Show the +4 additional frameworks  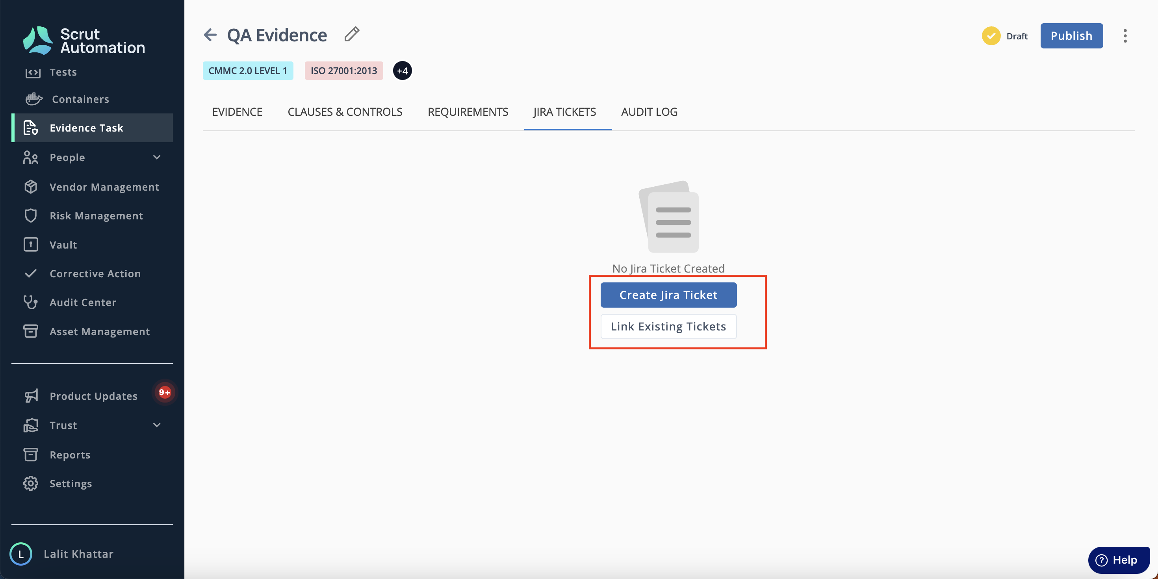click(402, 71)
